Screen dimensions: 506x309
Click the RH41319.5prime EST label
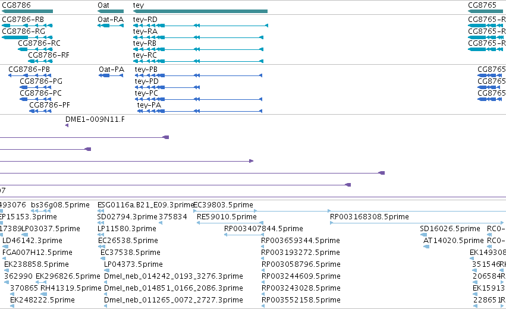[x=71, y=288]
